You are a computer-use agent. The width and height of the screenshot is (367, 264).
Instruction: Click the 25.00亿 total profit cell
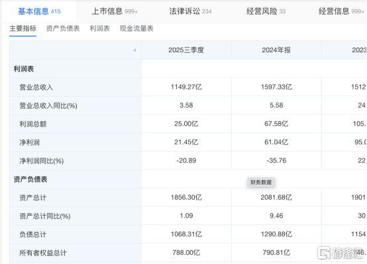tap(186, 124)
